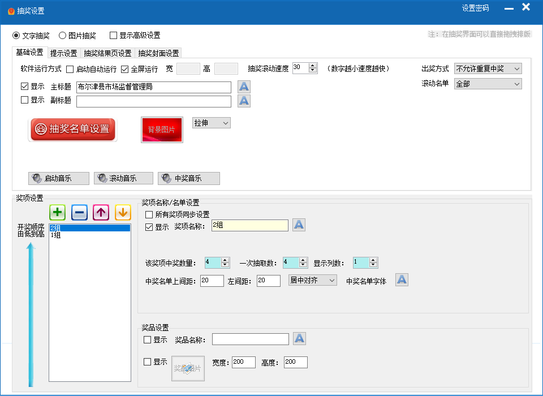543x396 pixels.
Task: Click the blue minus remove prize icon
Action: point(79,213)
